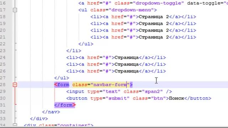This screenshot has height=128, width=228.
Task: Click the closing </ul> tag on line 27
Action: (62, 78)
